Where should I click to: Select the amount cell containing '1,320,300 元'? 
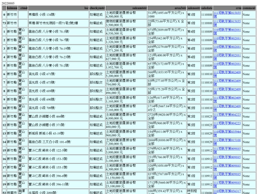pyautogui.click(x=126, y=40)
